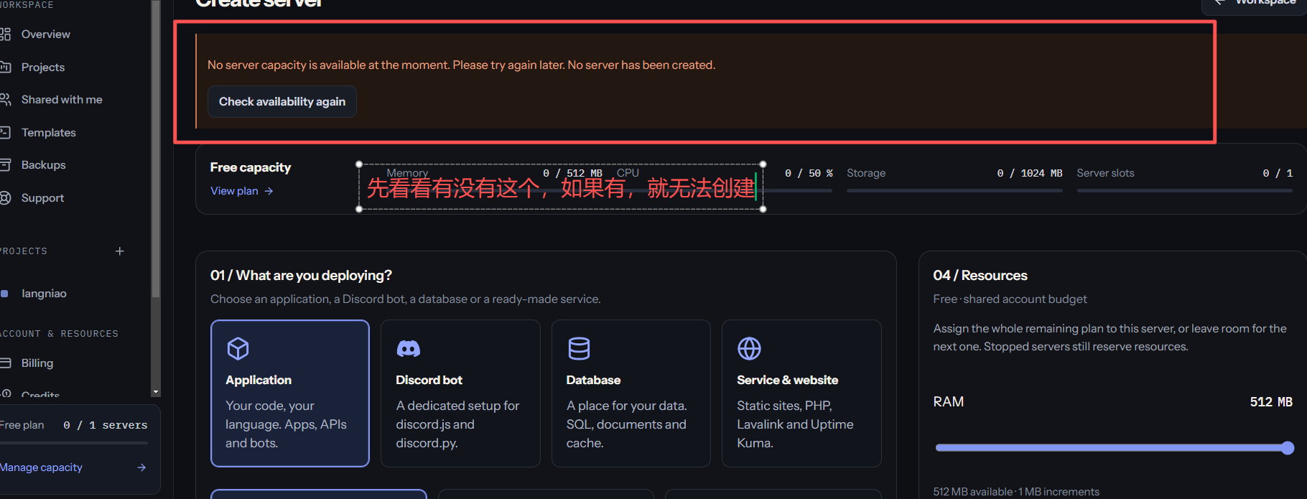The height and width of the screenshot is (499, 1307).
Task: Click Check availability again button
Action: point(282,102)
